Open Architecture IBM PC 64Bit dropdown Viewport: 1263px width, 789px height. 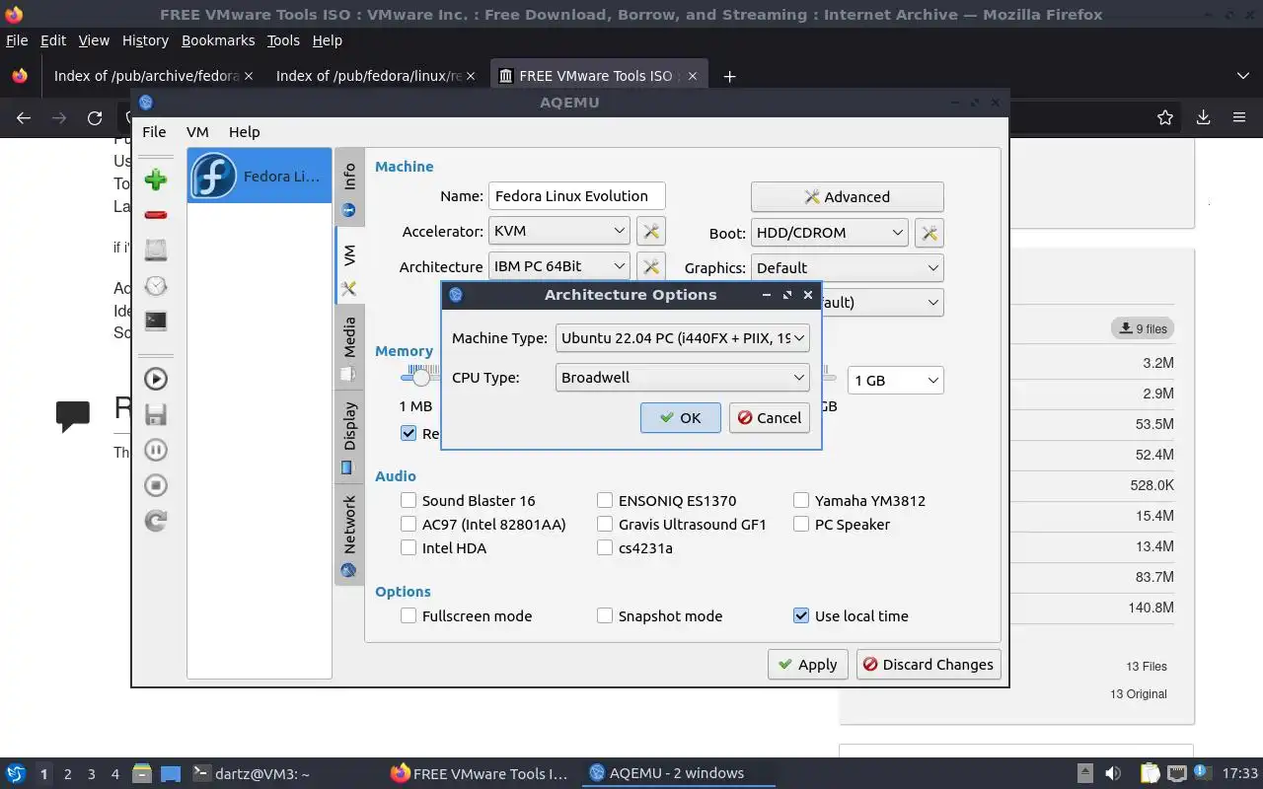point(558,266)
